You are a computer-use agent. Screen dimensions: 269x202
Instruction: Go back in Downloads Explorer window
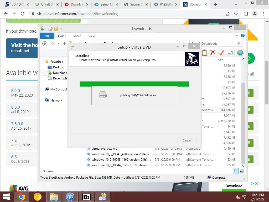[x=45, y=44]
